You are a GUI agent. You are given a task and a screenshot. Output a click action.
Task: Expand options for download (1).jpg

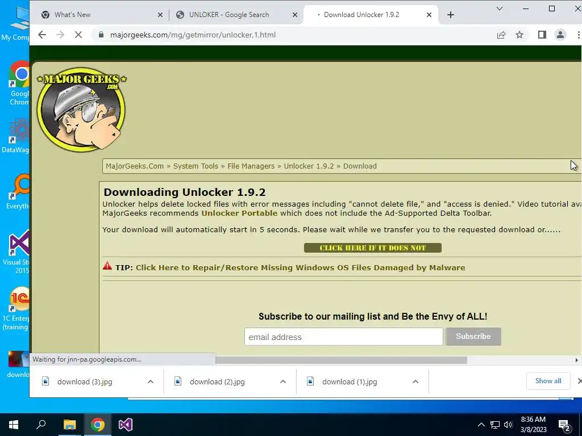click(415, 381)
